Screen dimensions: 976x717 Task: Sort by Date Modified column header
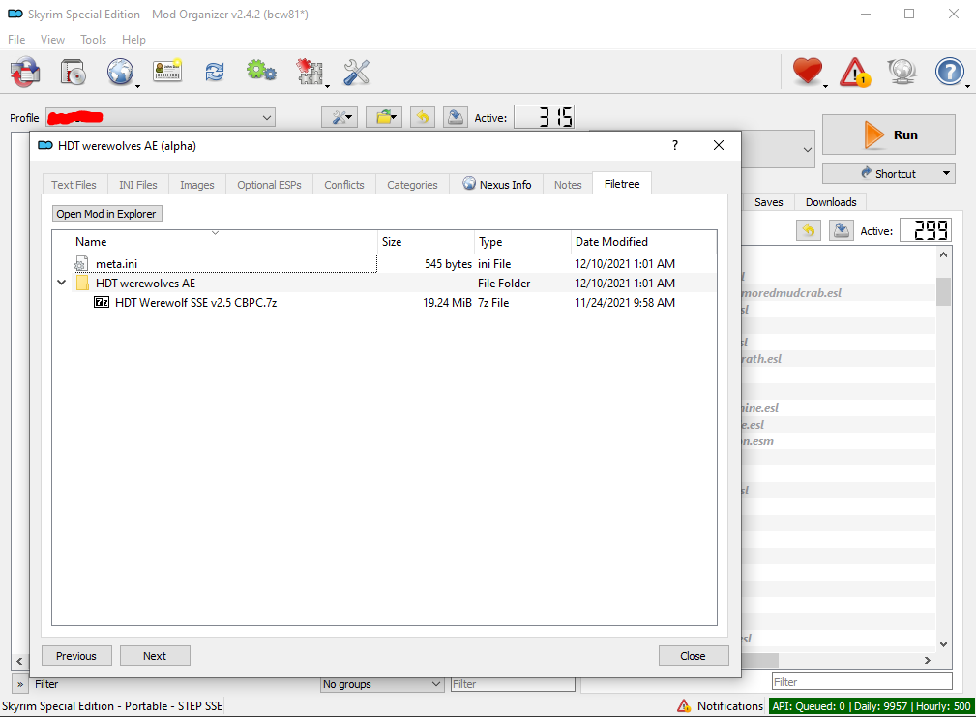click(x=643, y=242)
